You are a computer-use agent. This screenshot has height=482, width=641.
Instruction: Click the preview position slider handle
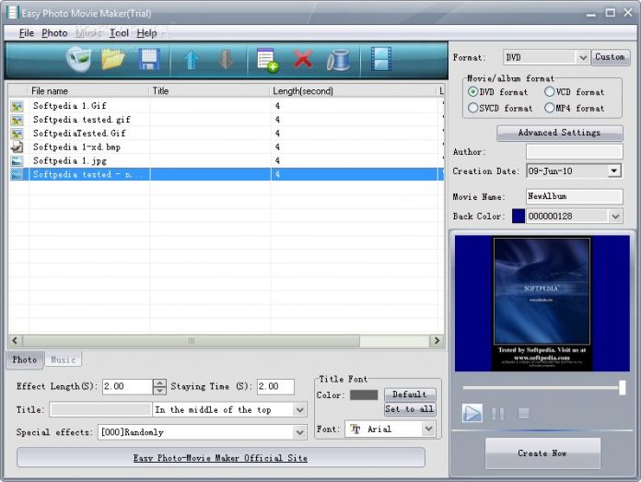[622, 387]
